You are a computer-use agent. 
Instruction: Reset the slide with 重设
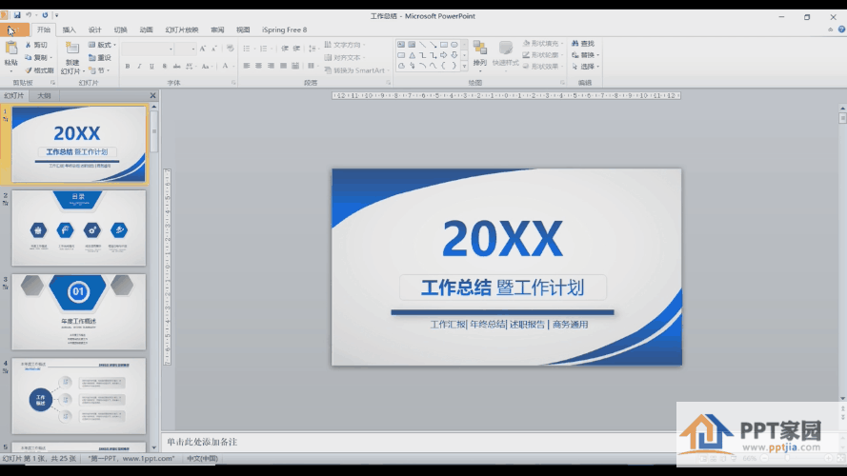click(100, 58)
